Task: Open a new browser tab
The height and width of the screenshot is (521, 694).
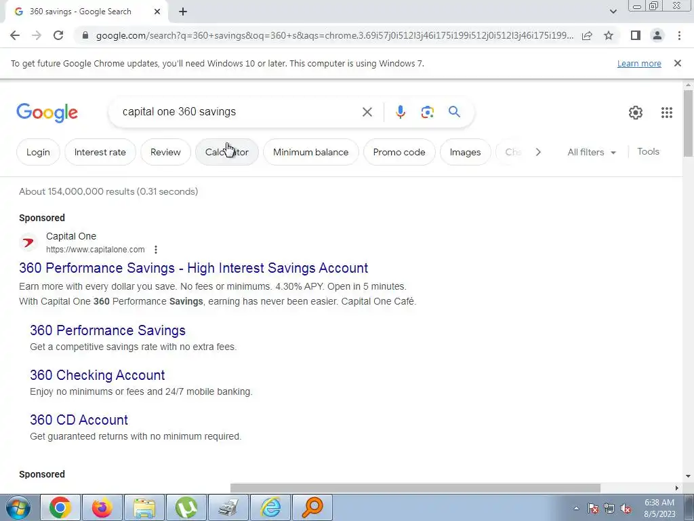Action: click(183, 12)
